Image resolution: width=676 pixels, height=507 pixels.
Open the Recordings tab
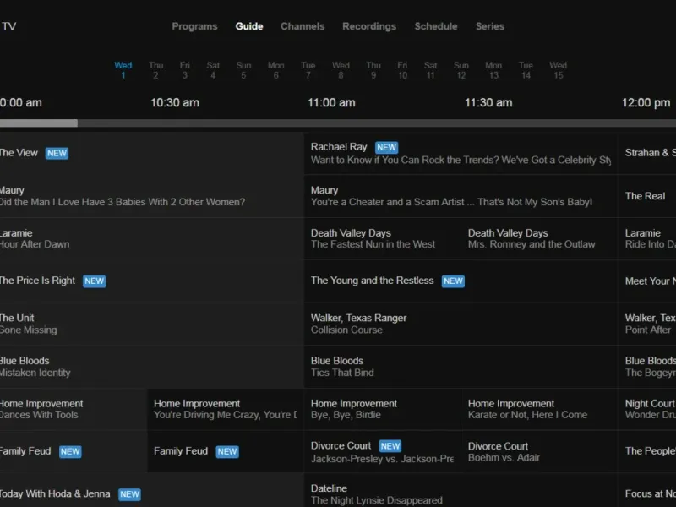[x=369, y=26]
